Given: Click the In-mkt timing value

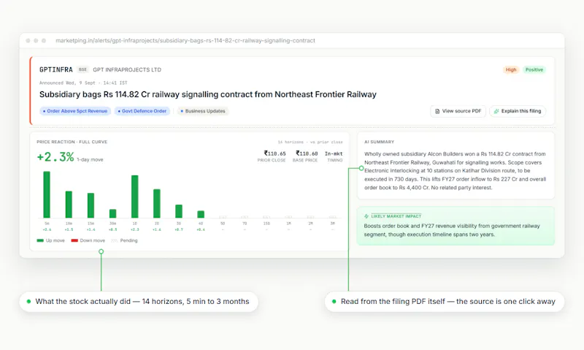Looking at the screenshot, I should click(334, 153).
